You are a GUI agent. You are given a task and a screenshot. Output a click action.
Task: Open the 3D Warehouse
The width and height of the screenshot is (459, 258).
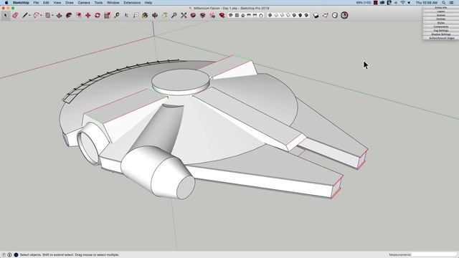(193, 15)
